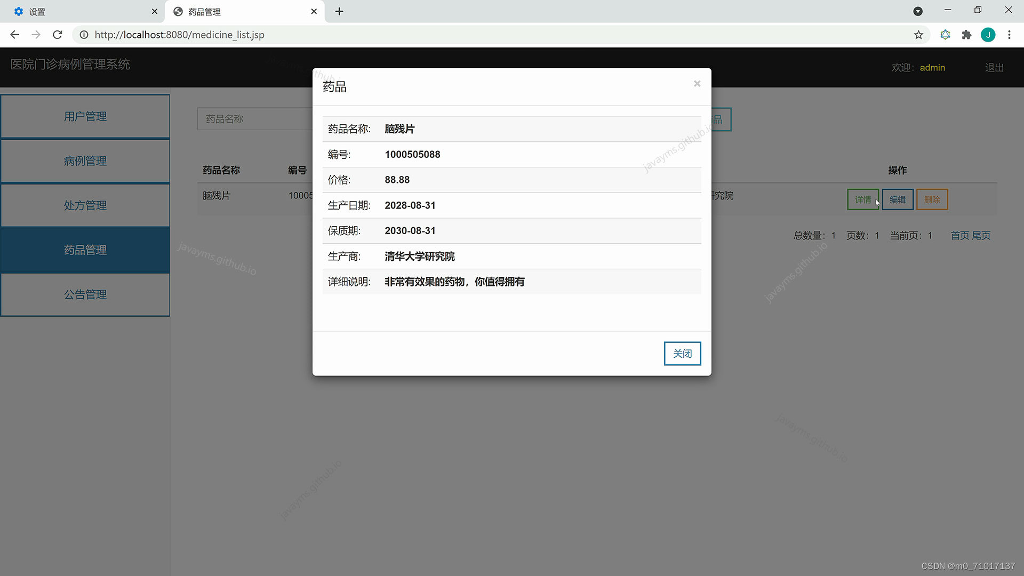The height and width of the screenshot is (576, 1024).
Task: Go back using the browser back arrow
Action: pyautogui.click(x=14, y=35)
